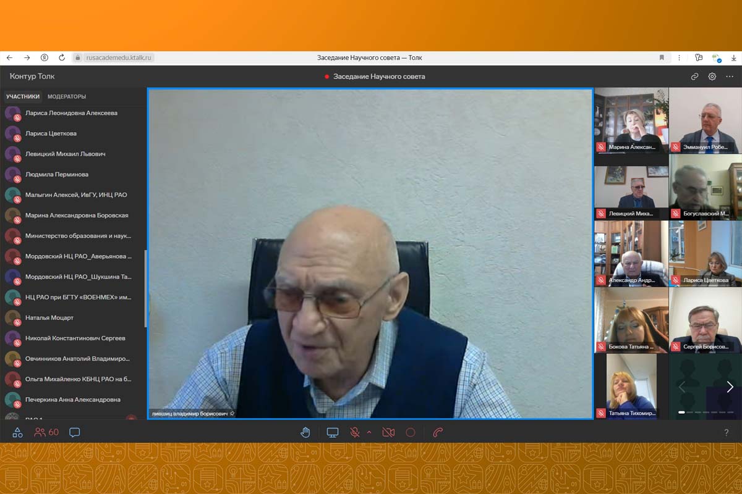The height and width of the screenshot is (494, 742).
Task: Open meeting settings gear
Action: click(712, 77)
